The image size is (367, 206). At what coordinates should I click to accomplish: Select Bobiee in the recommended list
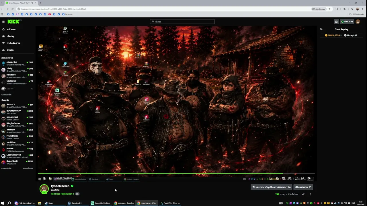pyautogui.click(x=17, y=150)
